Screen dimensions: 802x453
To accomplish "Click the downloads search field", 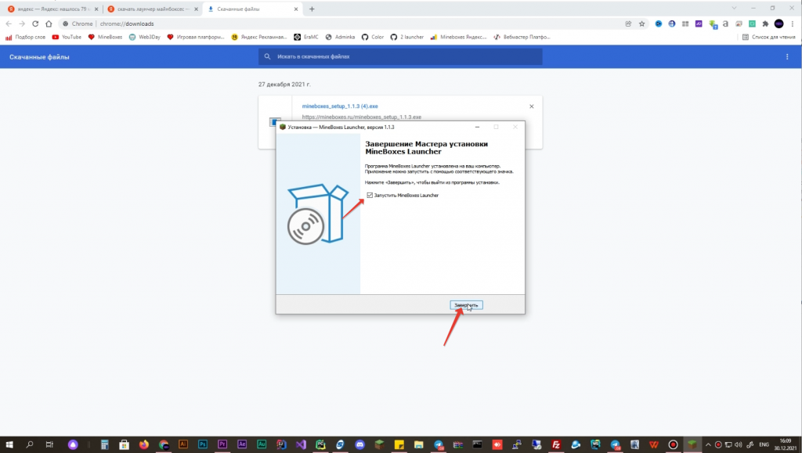I will pos(399,57).
